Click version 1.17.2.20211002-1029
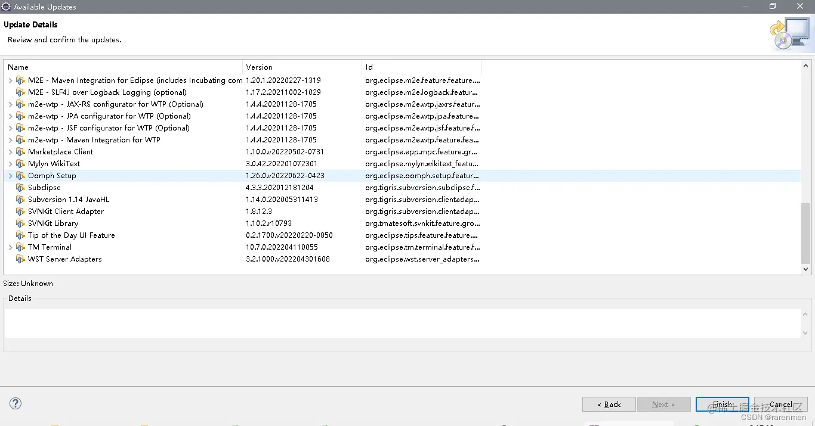The image size is (815, 426). [283, 92]
